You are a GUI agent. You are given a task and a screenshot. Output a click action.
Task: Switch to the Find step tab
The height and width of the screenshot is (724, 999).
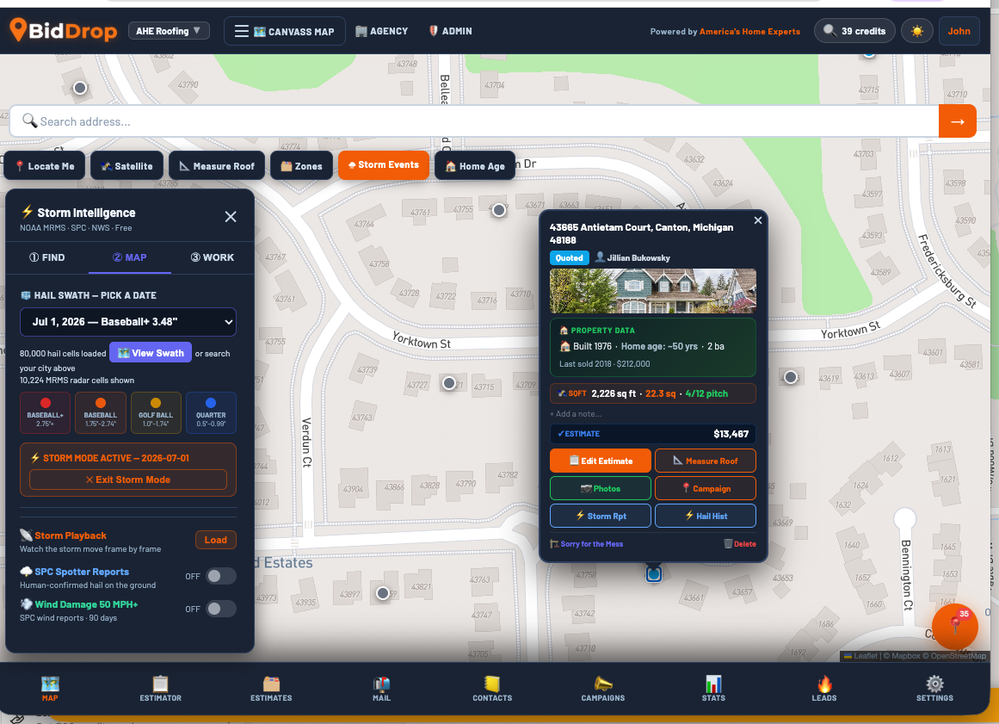(x=47, y=257)
